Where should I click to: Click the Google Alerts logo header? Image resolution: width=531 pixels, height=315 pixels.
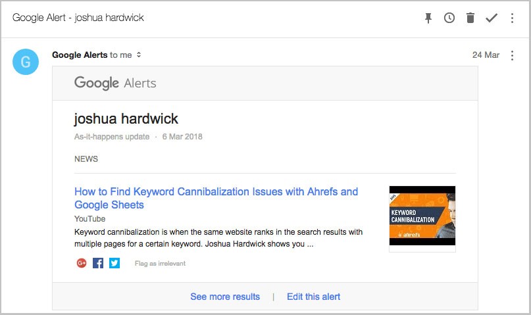click(115, 83)
